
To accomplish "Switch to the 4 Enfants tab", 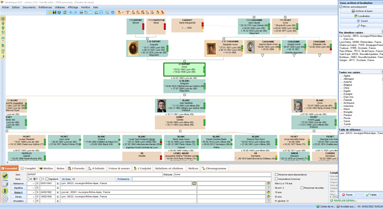I will click(x=96, y=168).
